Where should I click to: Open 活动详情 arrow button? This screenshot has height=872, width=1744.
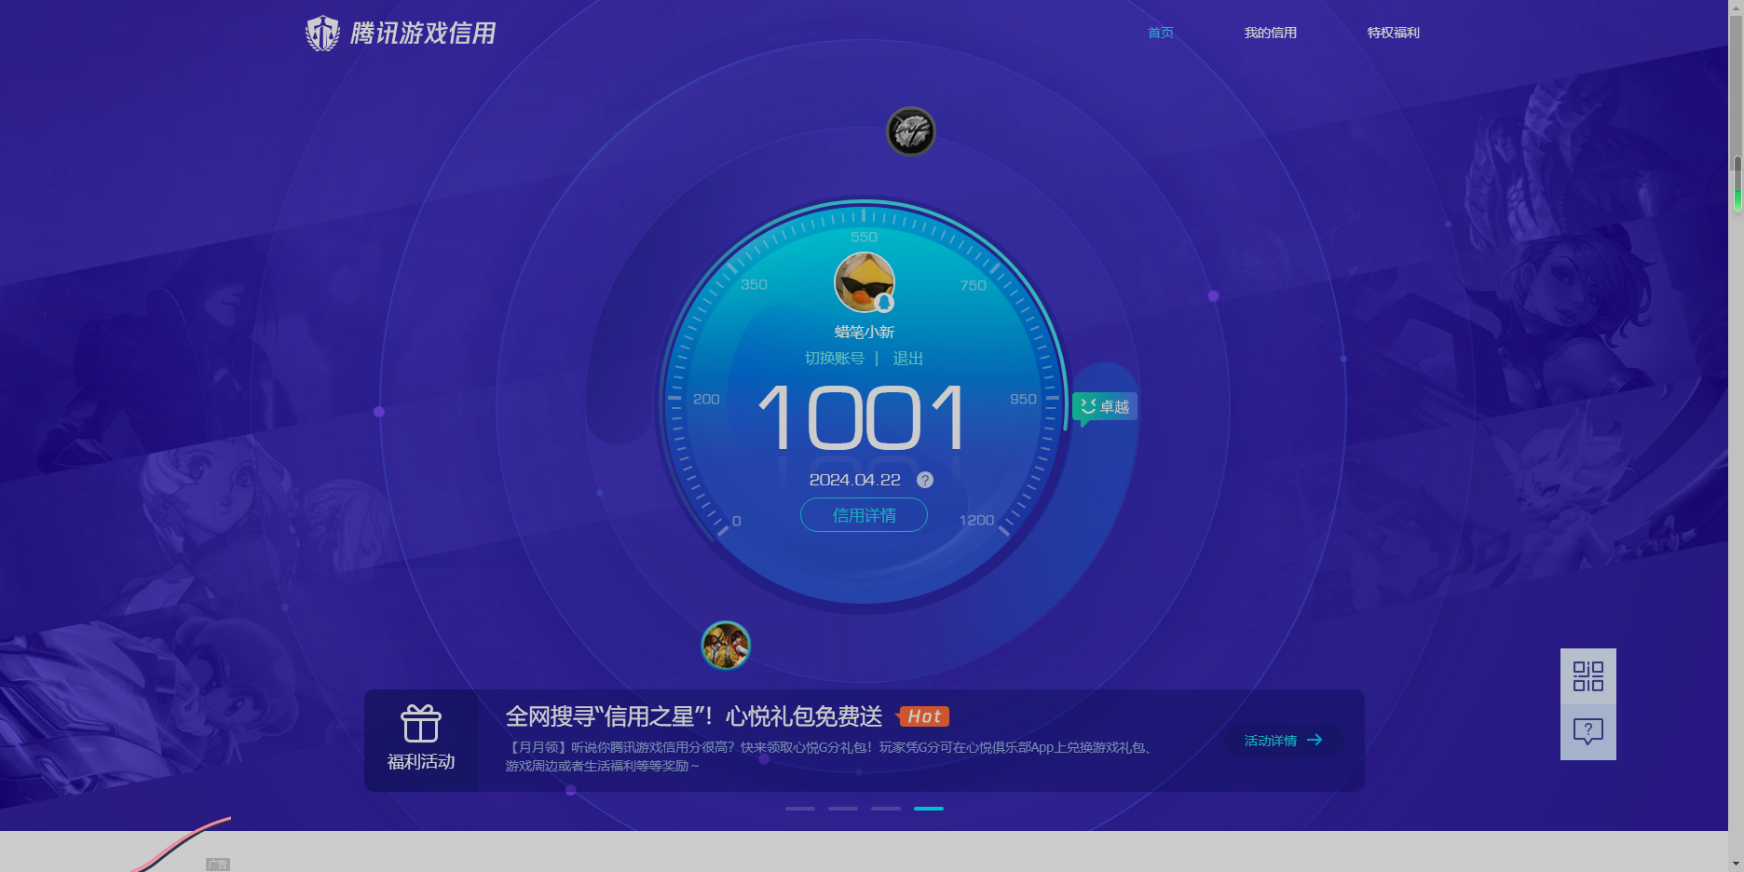(1284, 741)
